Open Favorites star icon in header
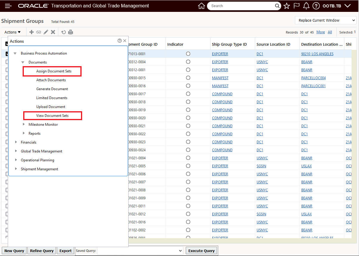The image size is (359, 256). pyautogui.click(x=287, y=6)
